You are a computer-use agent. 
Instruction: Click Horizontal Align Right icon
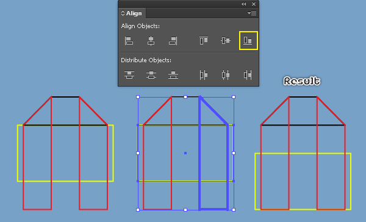(173, 41)
